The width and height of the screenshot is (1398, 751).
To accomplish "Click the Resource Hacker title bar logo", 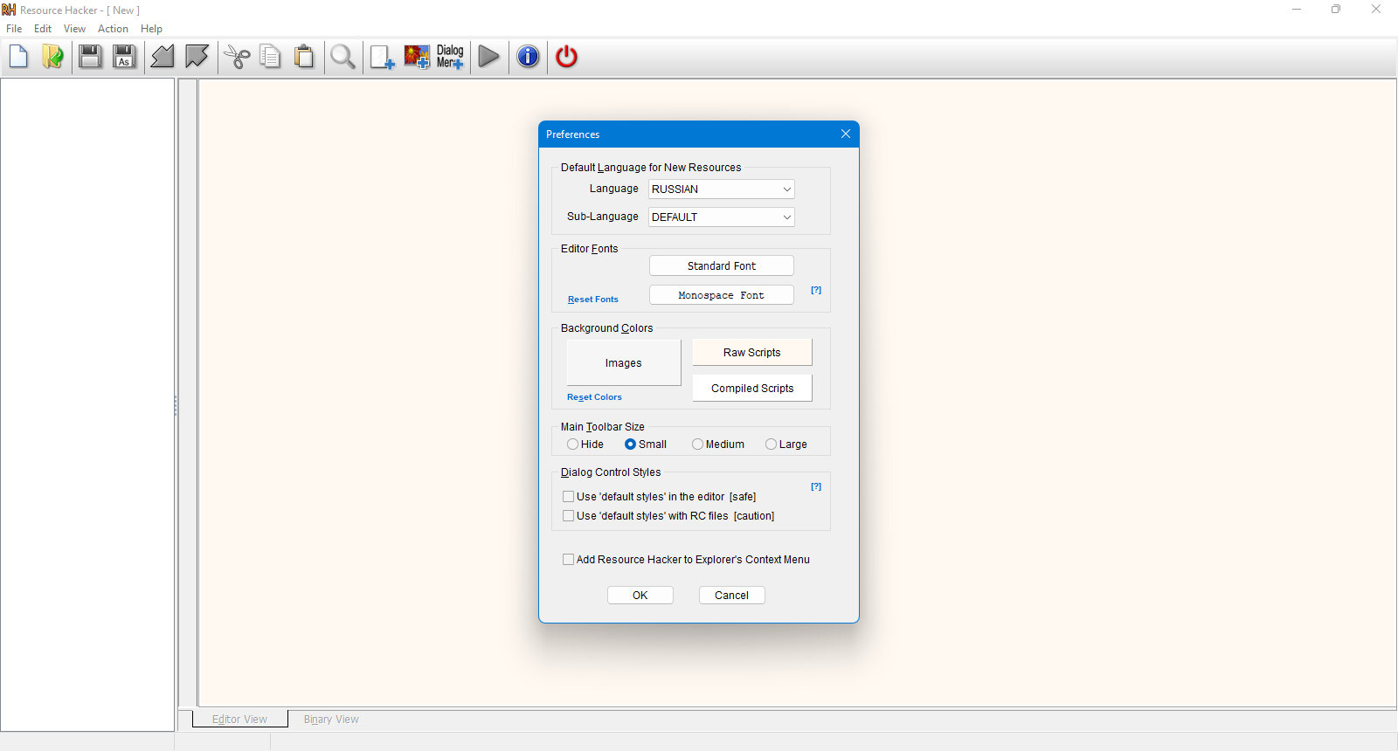I will pos(9,10).
